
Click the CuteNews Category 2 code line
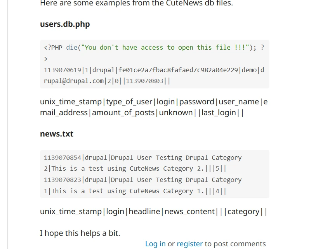pos(135,169)
